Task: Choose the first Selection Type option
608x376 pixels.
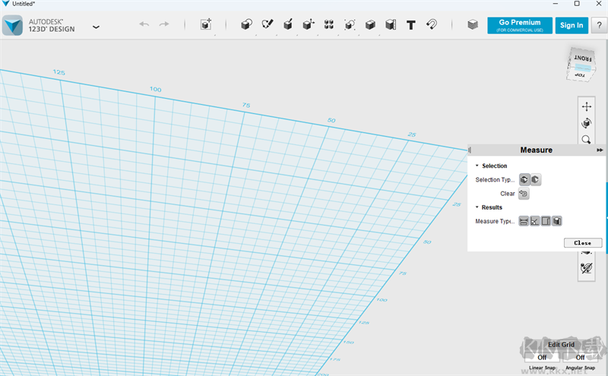Action: pos(524,180)
